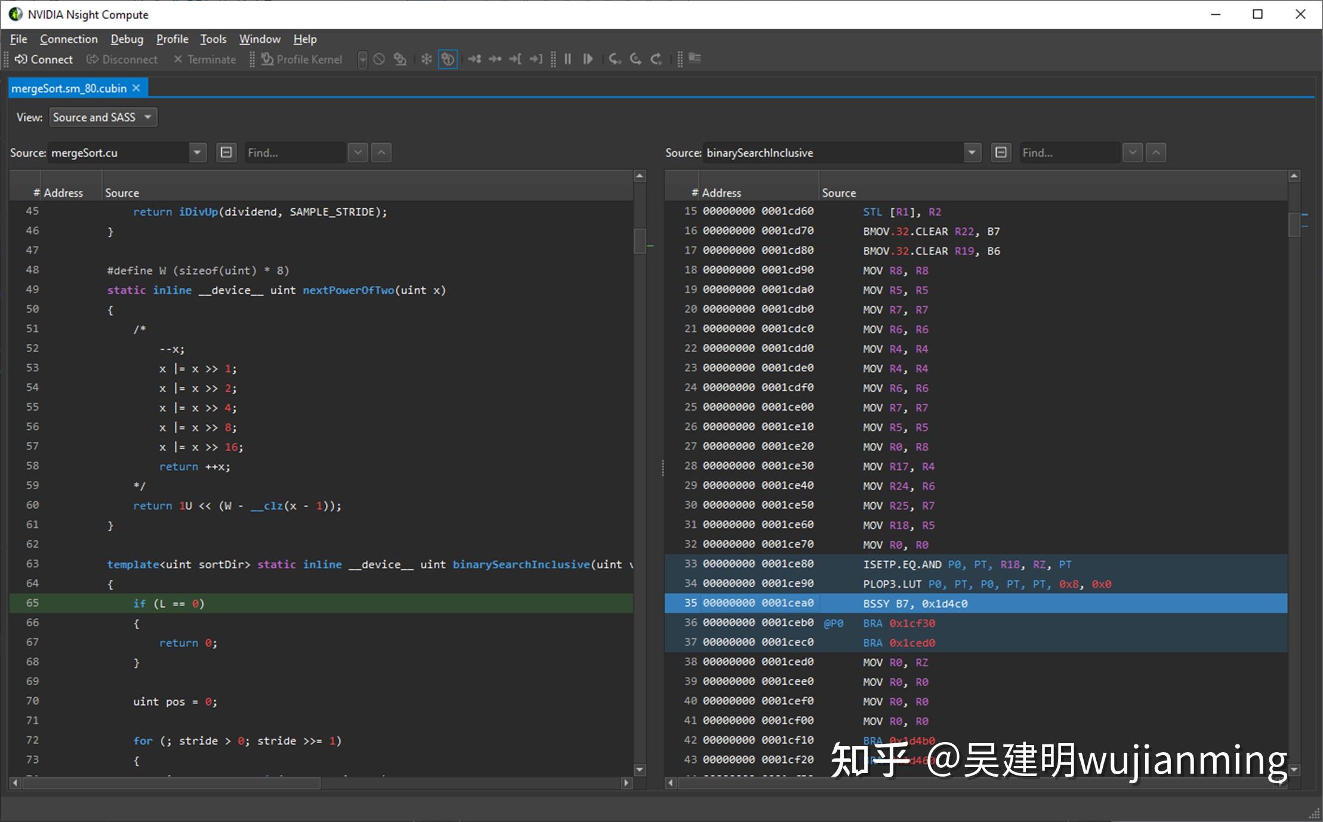Click the step-in icon in the toolbar
This screenshot has width=1323, height=822.
(615, 59)
